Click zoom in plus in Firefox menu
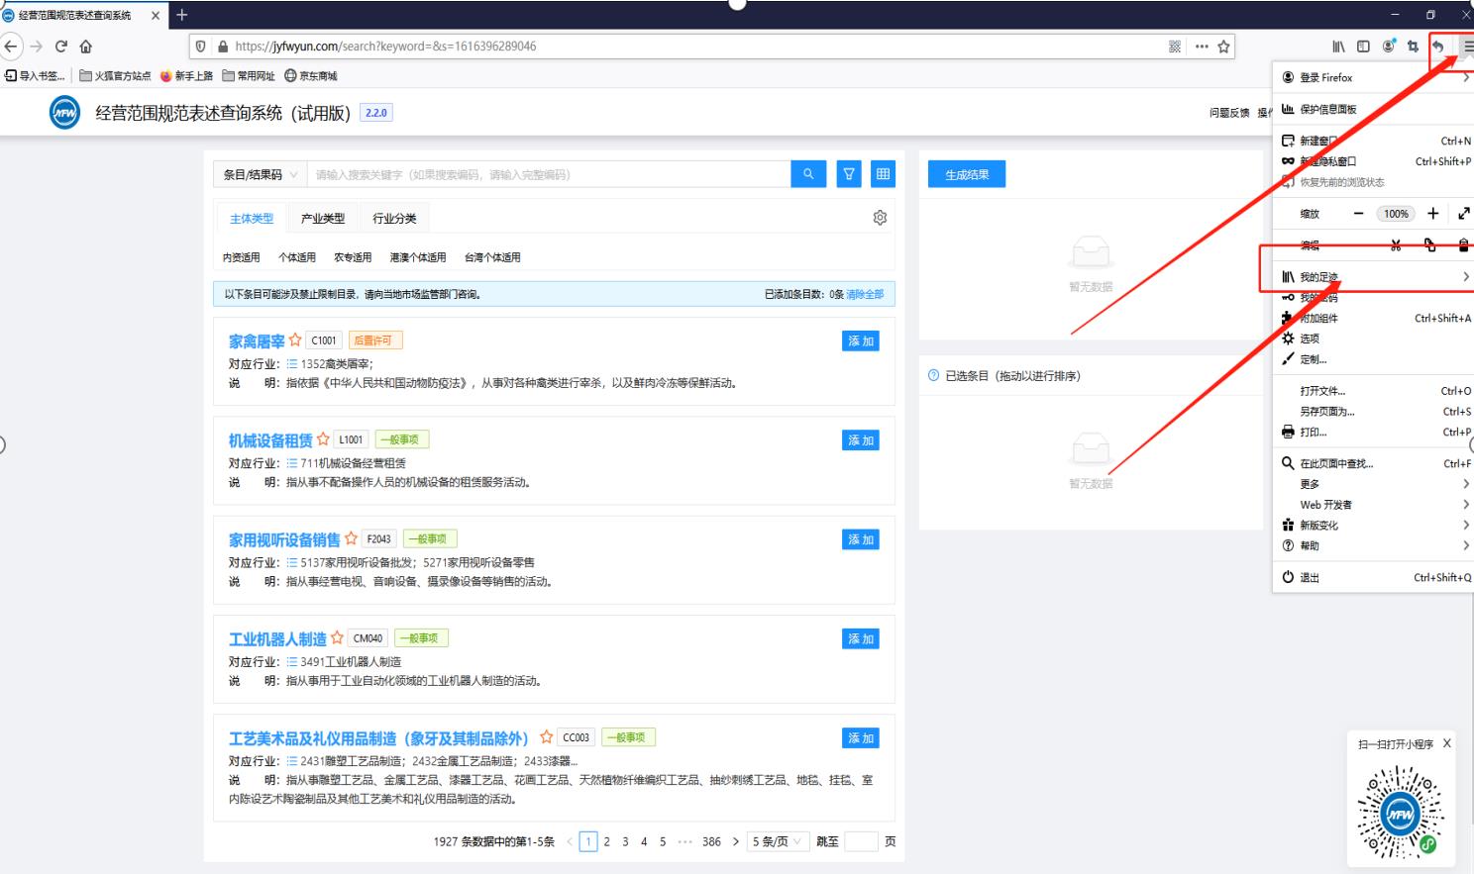The height and width of the screenshot is (874, 1474). click(1432, 214)
